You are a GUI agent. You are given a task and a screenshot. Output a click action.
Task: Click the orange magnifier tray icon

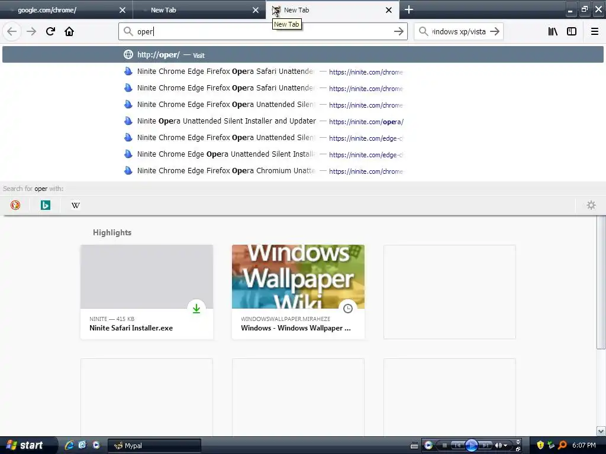[x=563, y=445]
